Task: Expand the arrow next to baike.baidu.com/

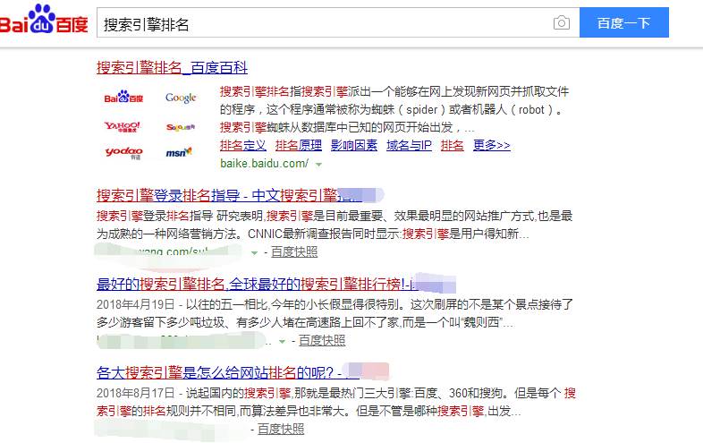Action: point(318,165)
